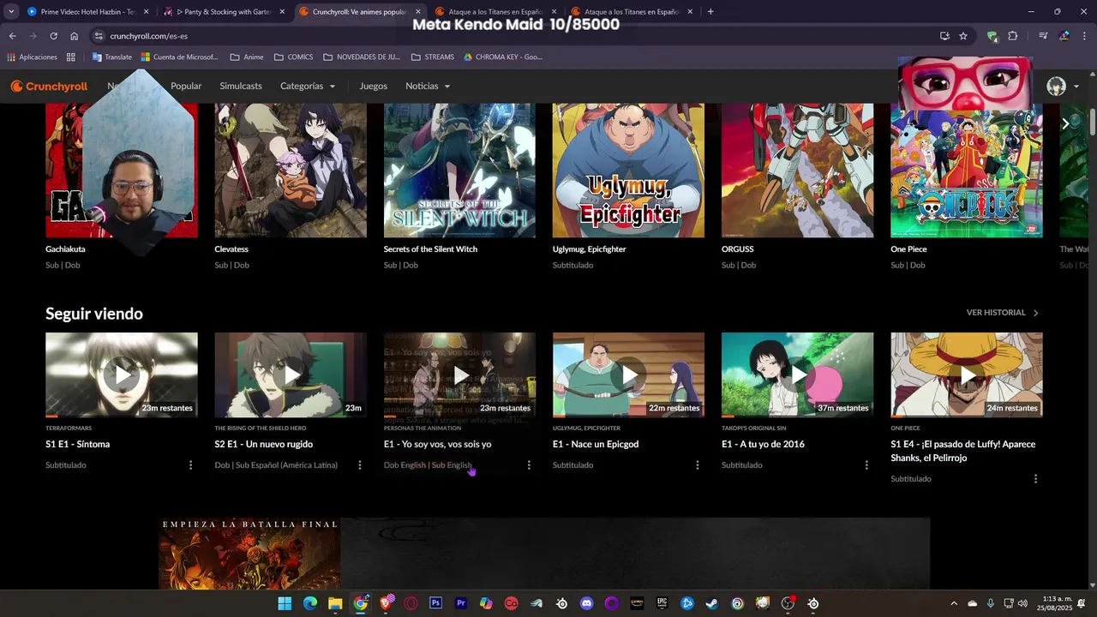Viewport: 1097px width, 617px height.
Task: Open options menu for Nace un Epicgod
Action: (698, 465)
